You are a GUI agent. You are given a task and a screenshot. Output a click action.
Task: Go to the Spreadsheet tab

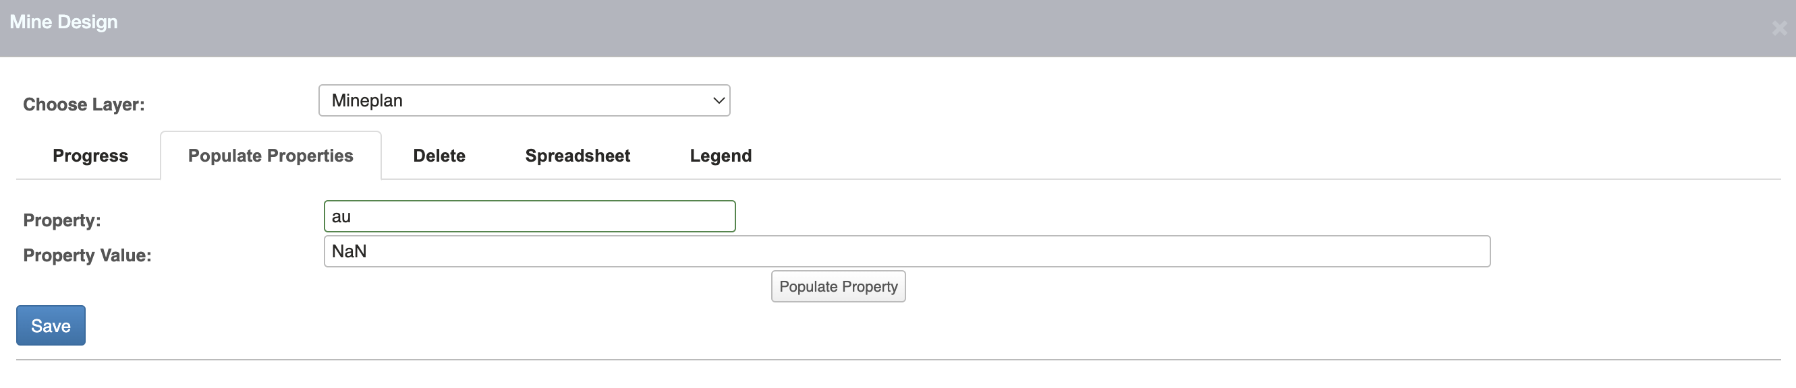click(x=578, y=156)
